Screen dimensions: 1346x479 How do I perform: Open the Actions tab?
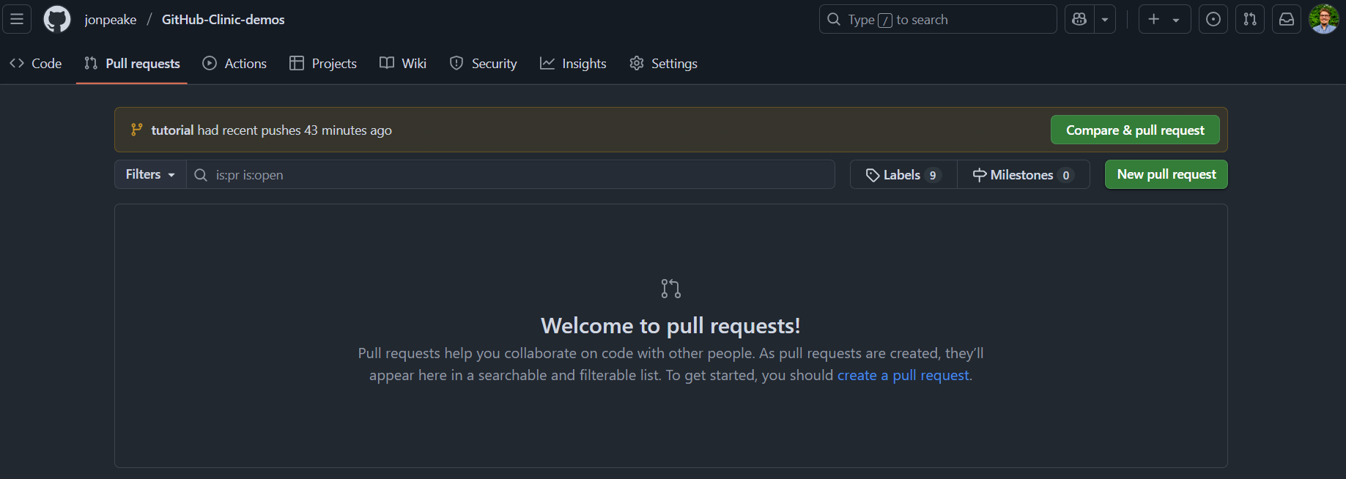(x=234, y=64)
